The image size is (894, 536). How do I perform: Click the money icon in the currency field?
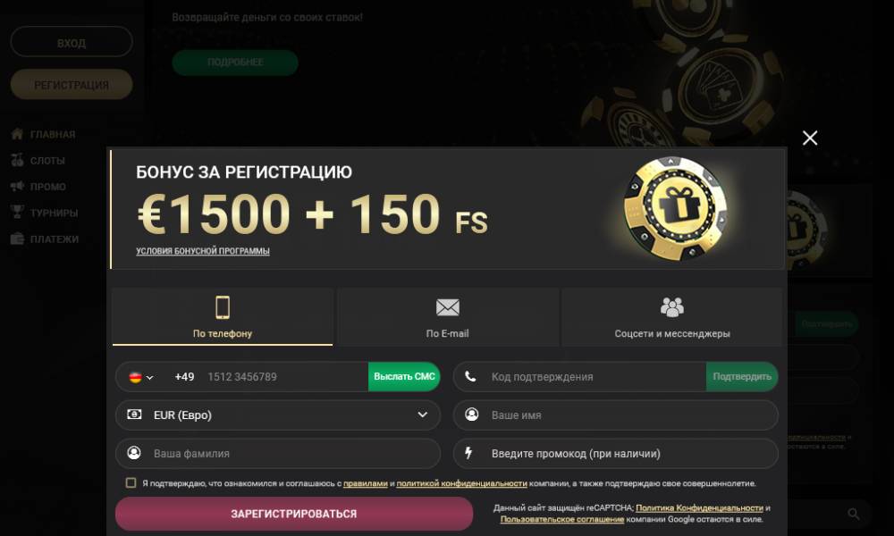tap(134, 415)
